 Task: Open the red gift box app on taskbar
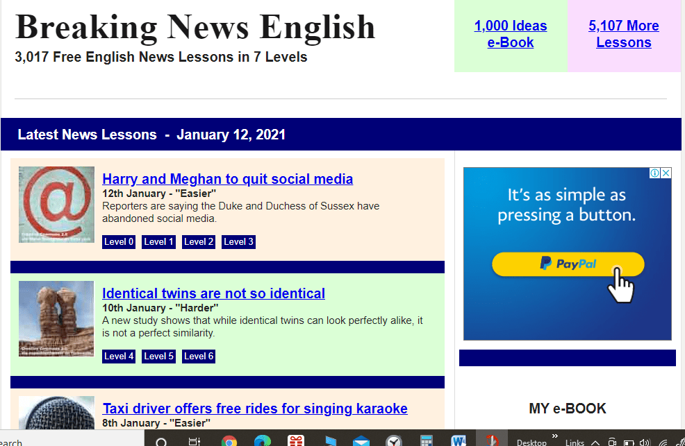coord(296,441)
